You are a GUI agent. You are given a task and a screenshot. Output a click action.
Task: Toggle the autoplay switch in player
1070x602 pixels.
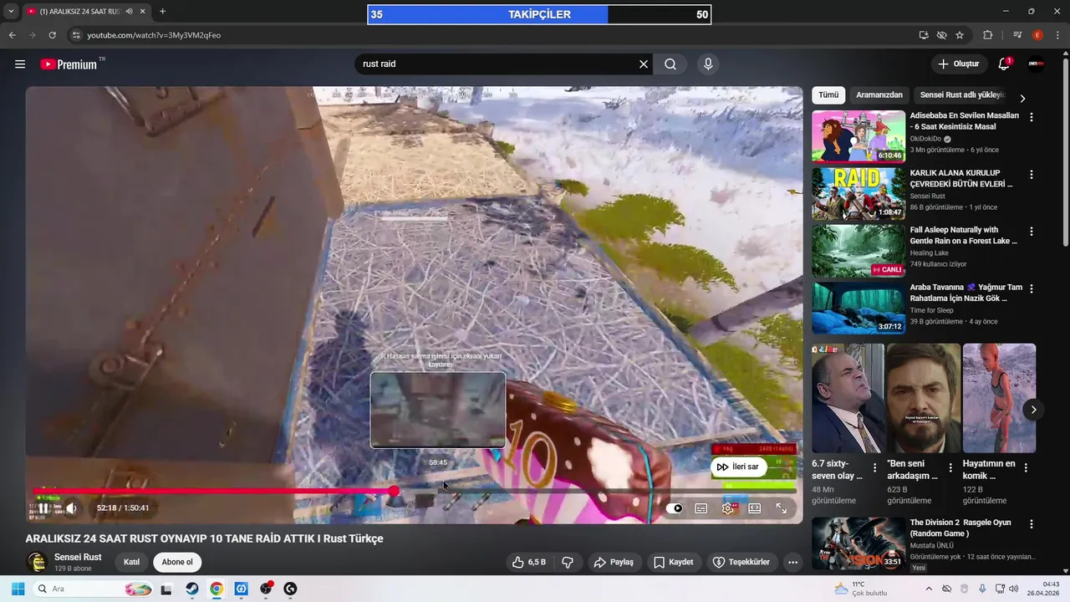[x=676, y=508]
